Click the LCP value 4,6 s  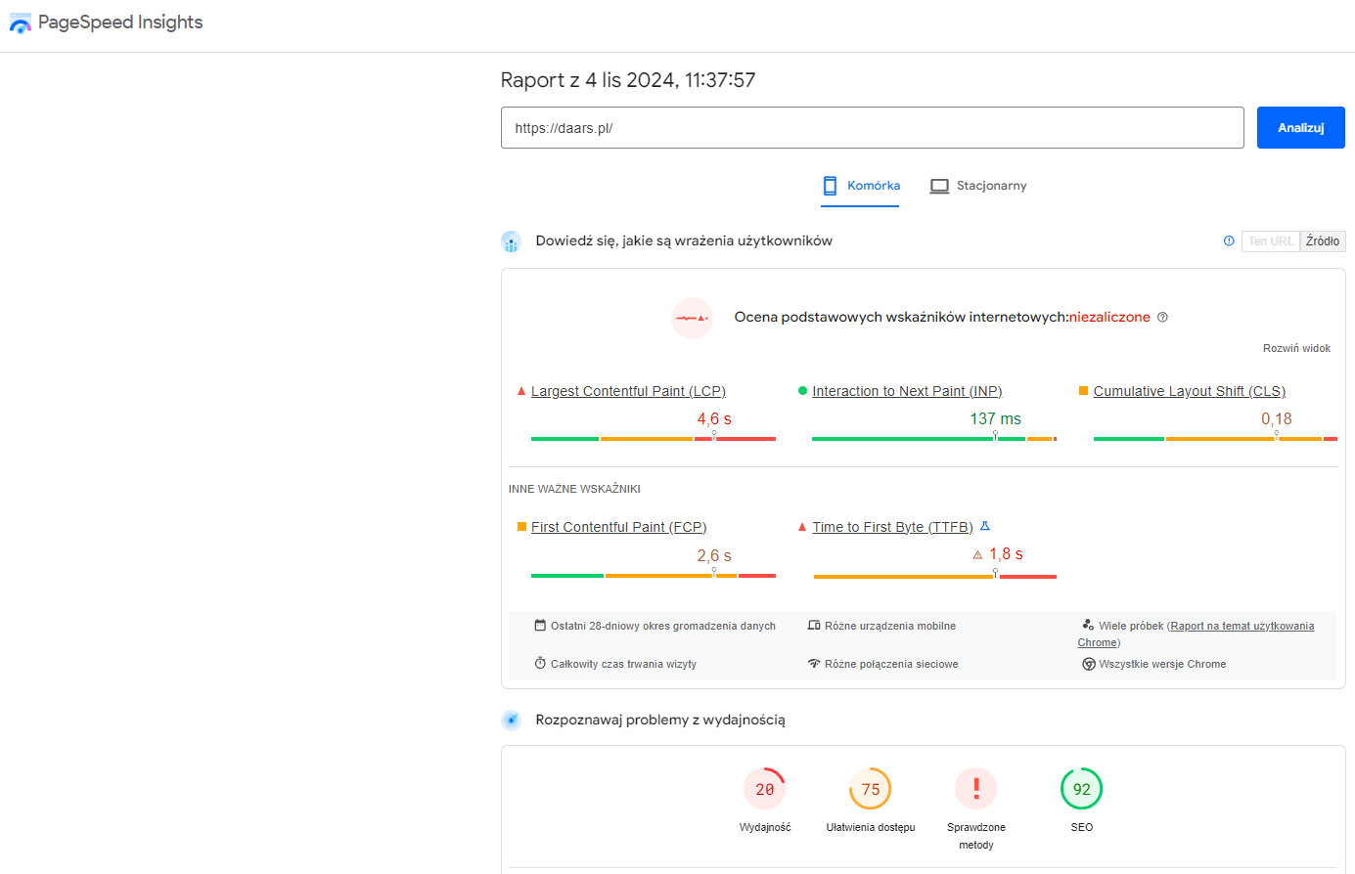point(714,419)
